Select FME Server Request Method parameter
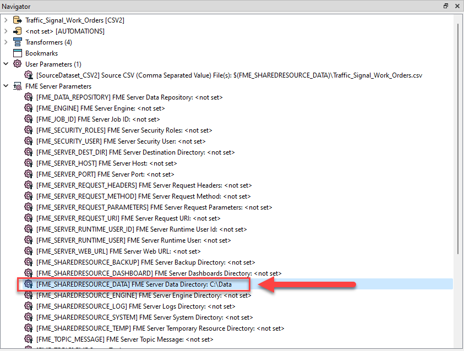The image size is (464, 351). tap(143, 196)
